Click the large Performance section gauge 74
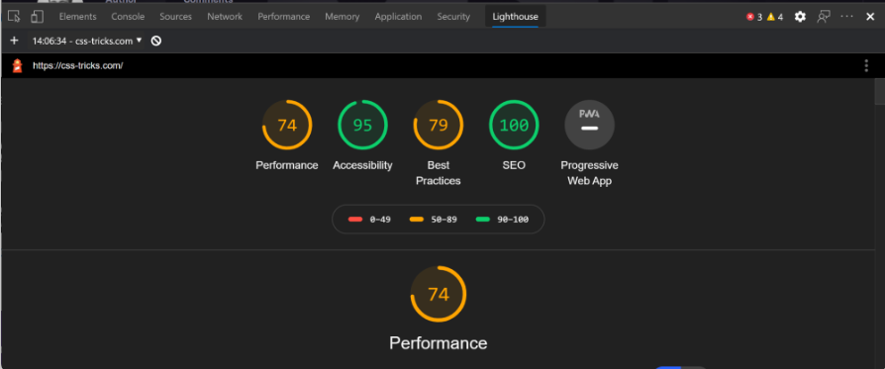Screen dimensions: 885x369 tap(438, 294)
